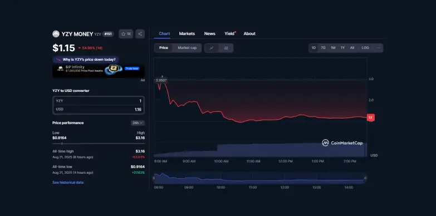Click the low-high price range bar
Viewport: 436px width, 216px height.
point(99,144)
